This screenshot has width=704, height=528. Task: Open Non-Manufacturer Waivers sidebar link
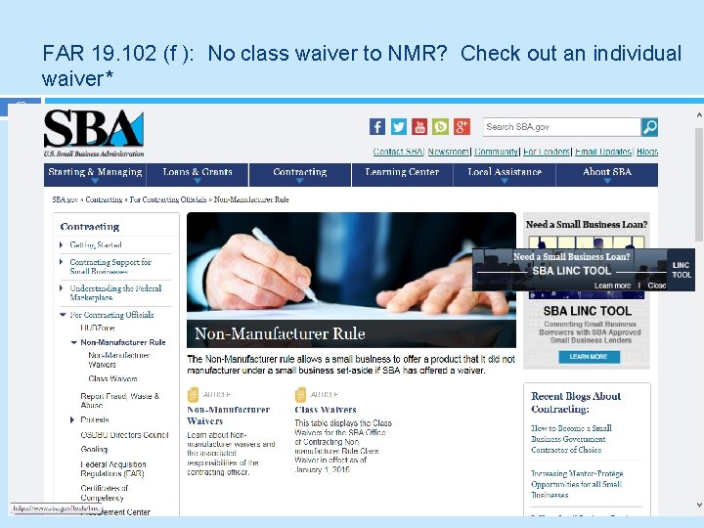(119, 360)
